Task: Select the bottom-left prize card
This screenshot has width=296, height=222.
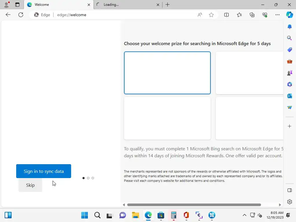Action: coord(167,118)
